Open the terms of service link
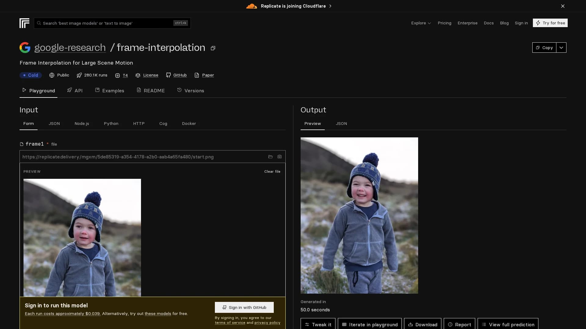The height and width of the screenshot is (329, 586). 230,323
